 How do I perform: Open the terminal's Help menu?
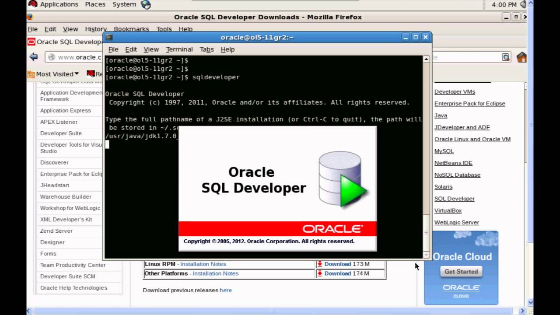coord(227,49)
